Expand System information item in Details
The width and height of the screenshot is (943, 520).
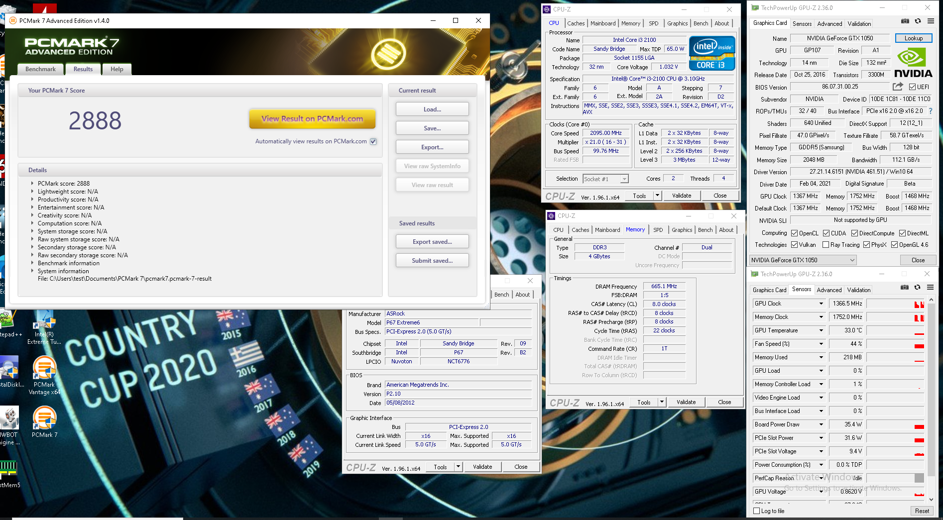pyautogui.click(x=32, y=271)
